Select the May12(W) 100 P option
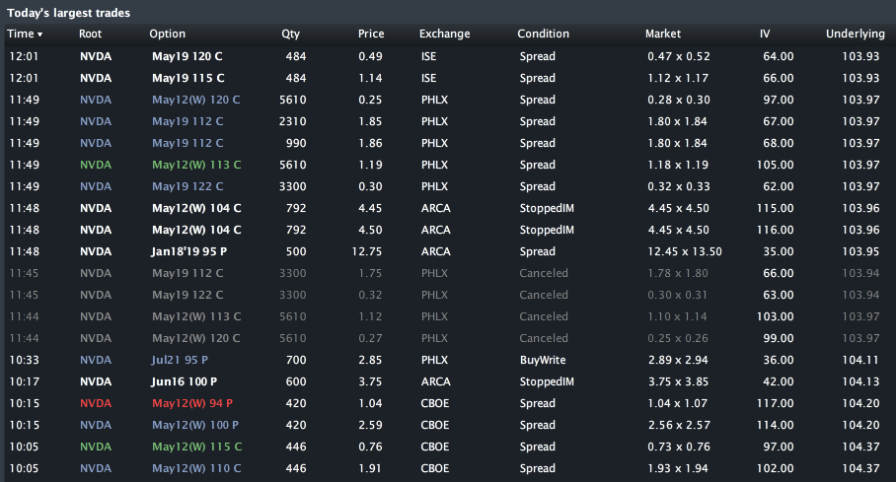This screenshot has width=896, height=482. (x=194, y=426)
